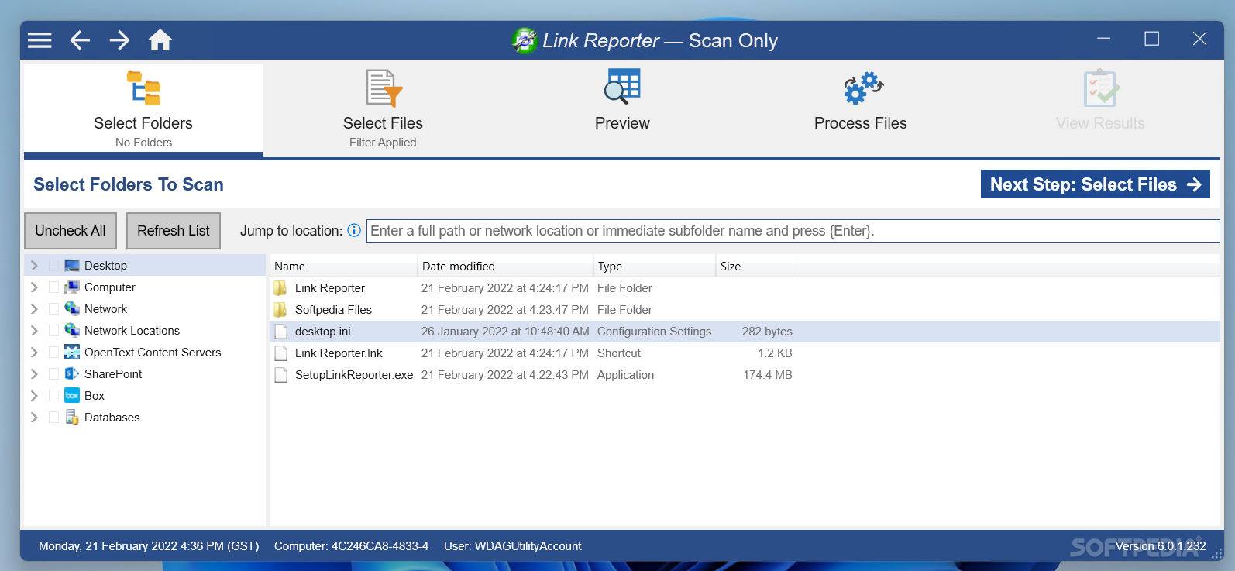This screenshot has width=1235, height=571.
Task: Click the desktop.ini file icon
Action: pos(281,332)
